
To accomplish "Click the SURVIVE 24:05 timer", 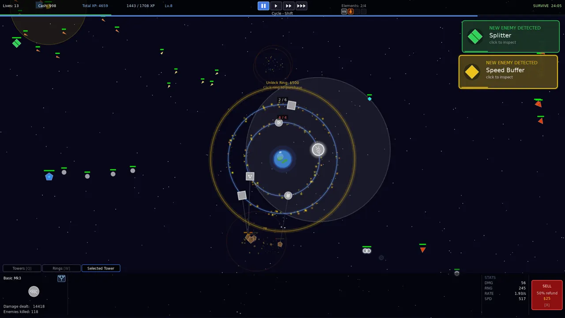I will point(547,6).
